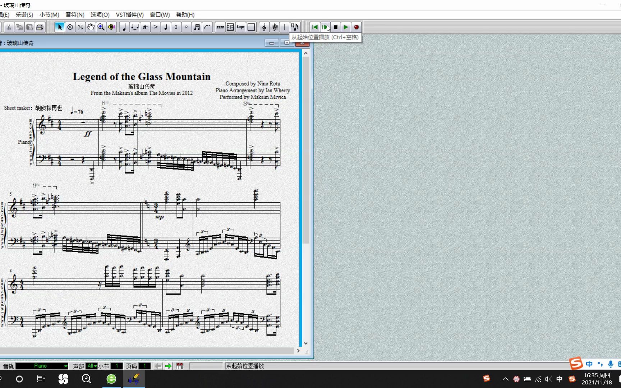This screenshot has height=388, width=621.
Task: Open the 选项(O) menu
Action: [x=100, y=15]
